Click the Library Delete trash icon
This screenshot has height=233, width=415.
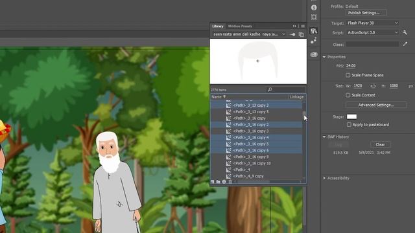coord(230,182)
